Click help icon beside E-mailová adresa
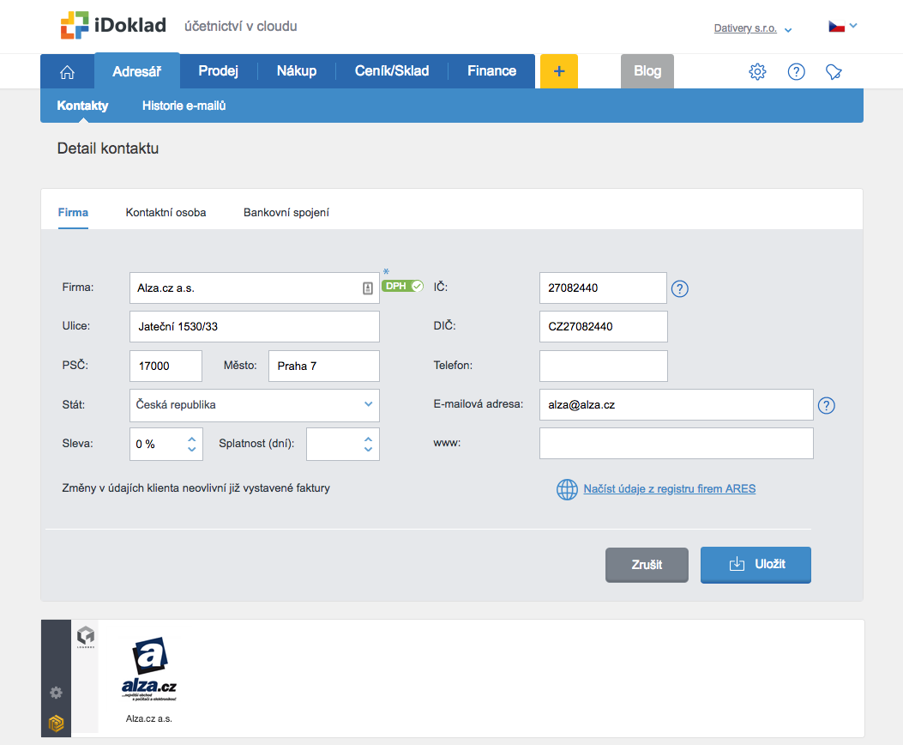Viewport: 903px width, 745px height. (826, 405)
